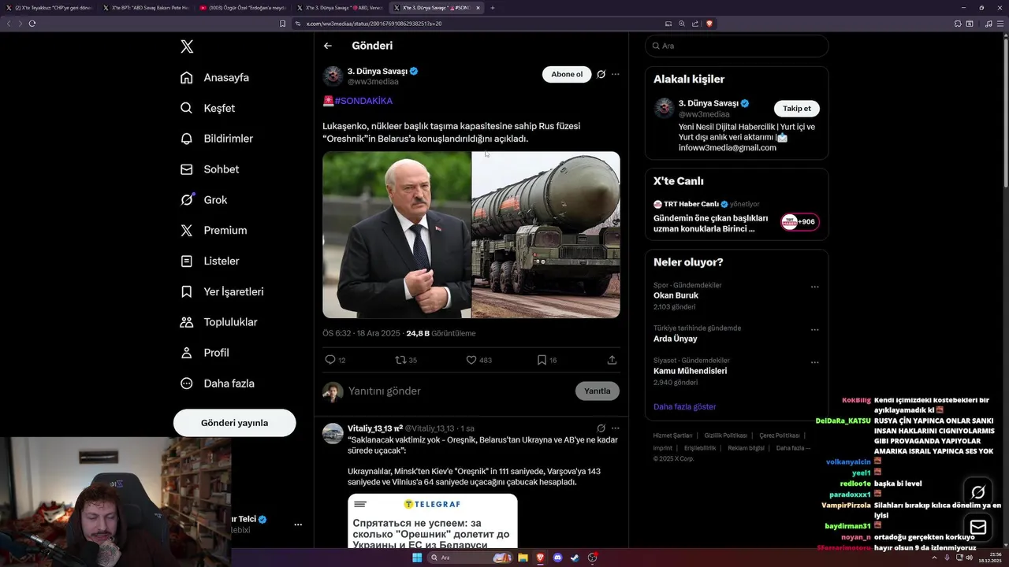
Task: Open File Explorer from the taskbar
Action: tap(523, 558)
